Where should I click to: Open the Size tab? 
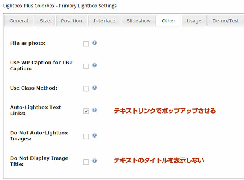pos(45,21)
